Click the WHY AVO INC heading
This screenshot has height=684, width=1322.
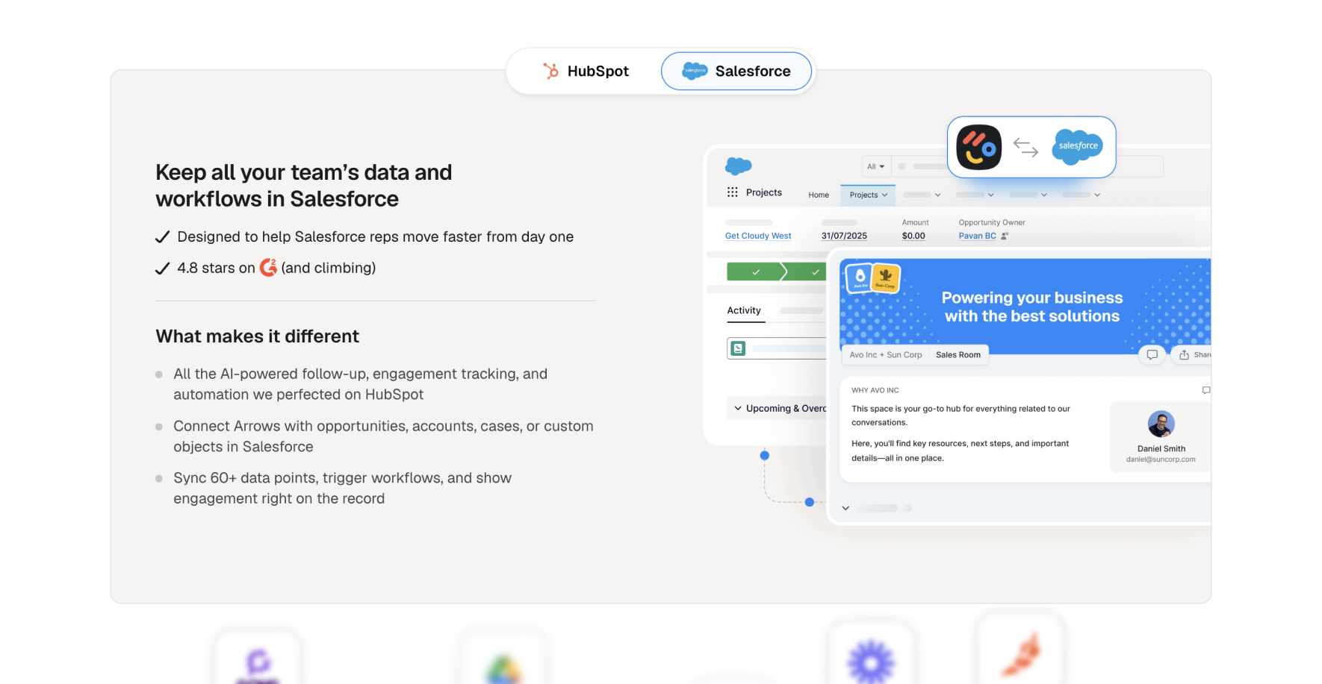(875, 390)
